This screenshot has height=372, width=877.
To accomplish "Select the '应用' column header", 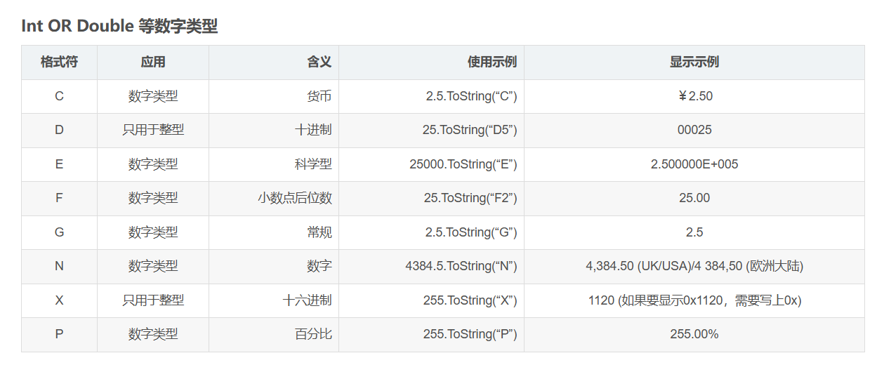I will pyautogui.click(x=153, y=62).
